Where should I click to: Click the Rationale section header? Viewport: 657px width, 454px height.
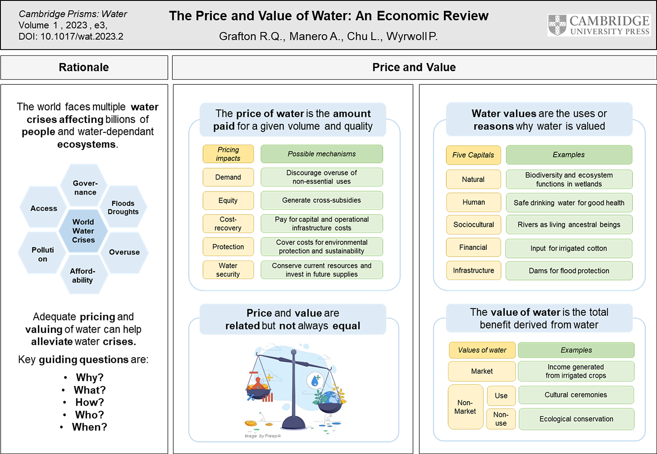pos(84,68)
